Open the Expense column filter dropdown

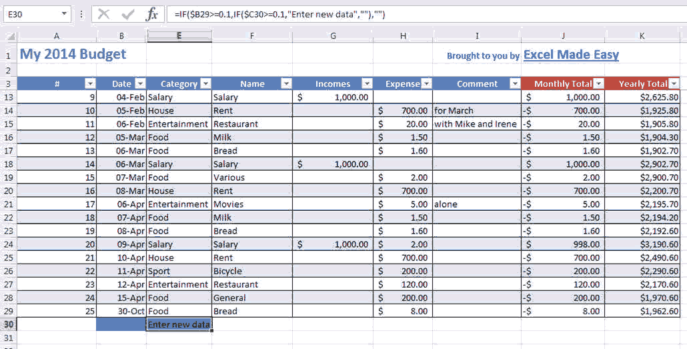click(426, 83)
